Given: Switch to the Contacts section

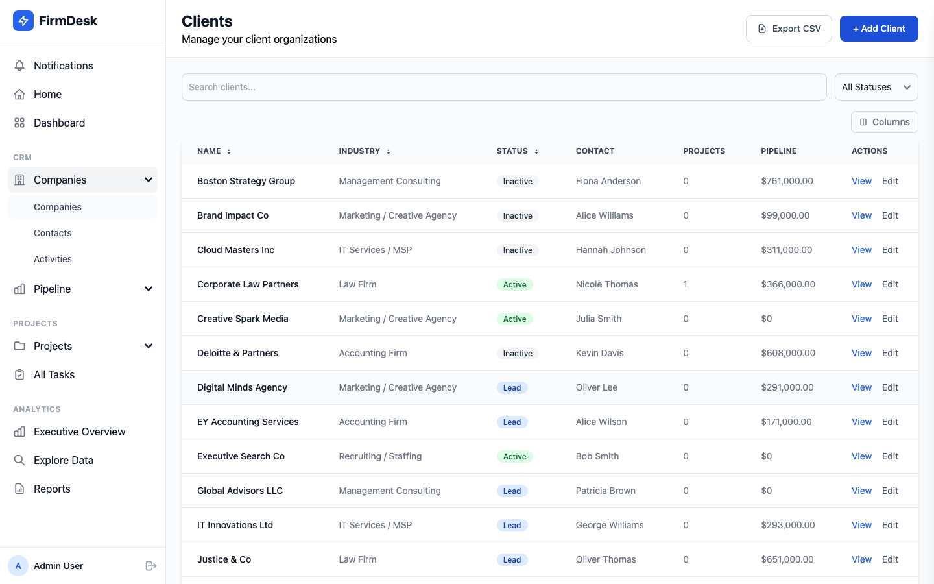Looking at the screenshot, I should pos(53,233).
